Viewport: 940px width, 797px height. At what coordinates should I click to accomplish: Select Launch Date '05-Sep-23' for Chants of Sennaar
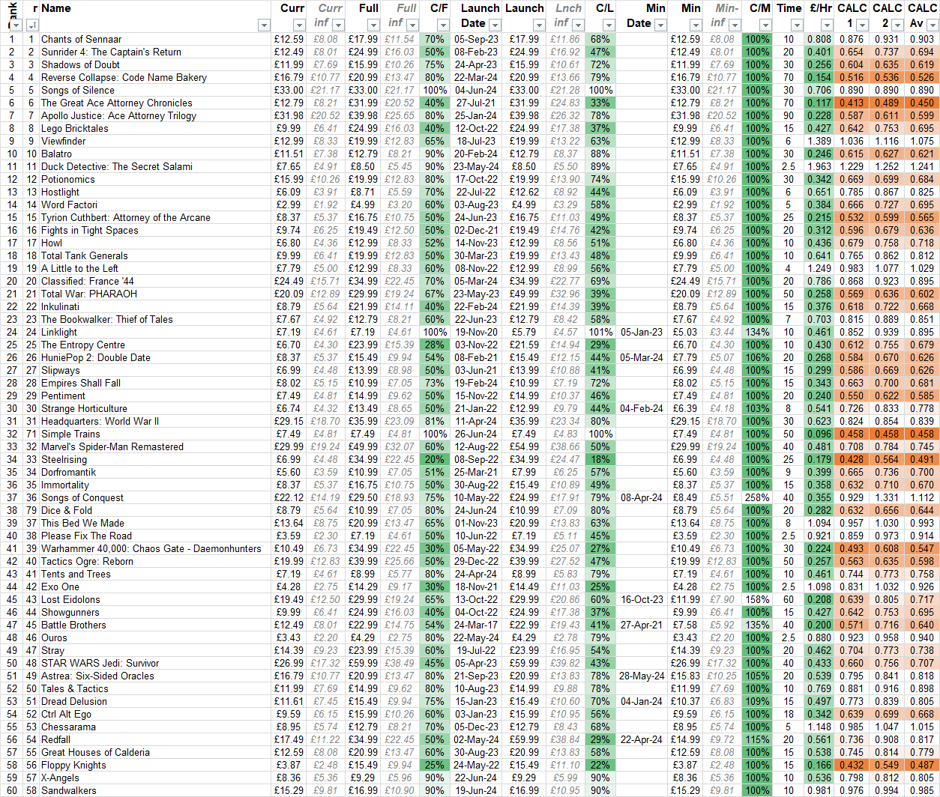[476, 39]
